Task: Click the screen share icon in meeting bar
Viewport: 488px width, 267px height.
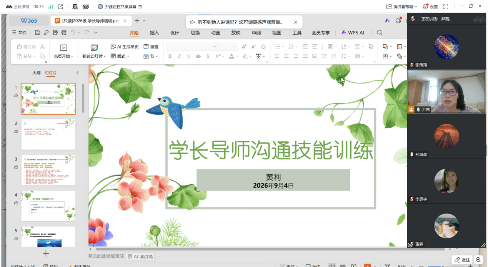Action: [x=60, y=7]
